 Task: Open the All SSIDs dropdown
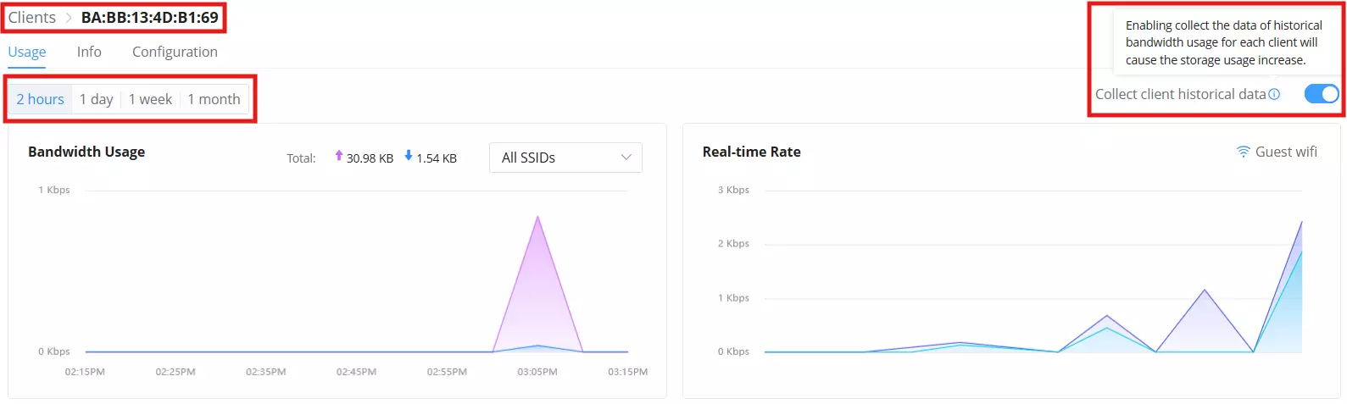[x=565, y=158]
